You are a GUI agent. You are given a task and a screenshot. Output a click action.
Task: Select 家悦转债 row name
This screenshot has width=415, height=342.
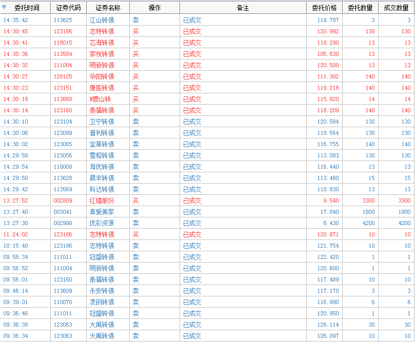tap(102, 54)
